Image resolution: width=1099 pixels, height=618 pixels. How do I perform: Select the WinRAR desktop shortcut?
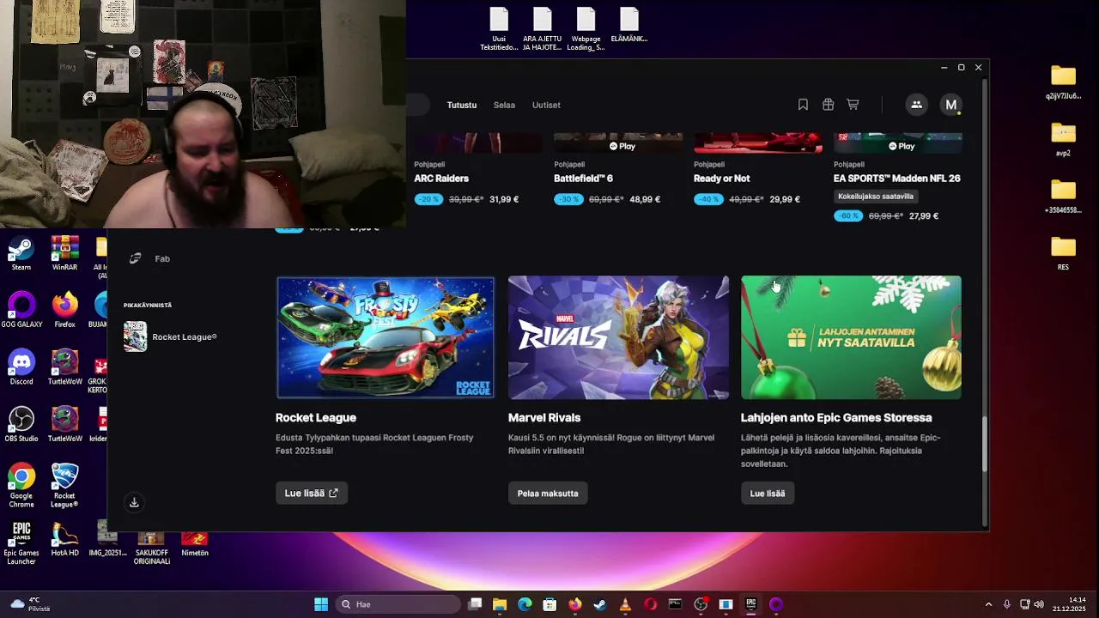tap(64, 255)
